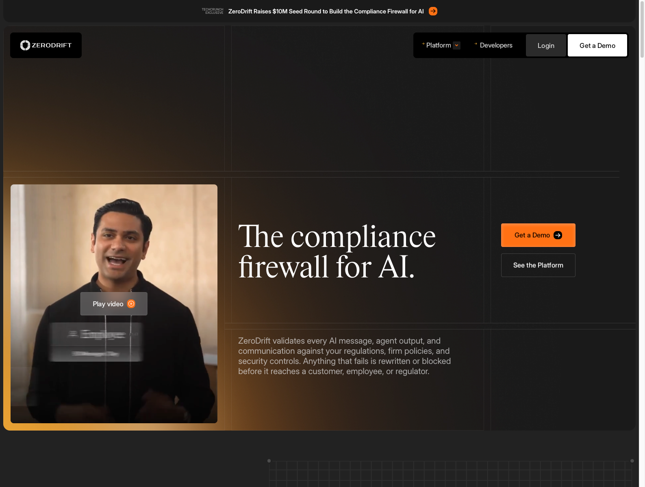Play the intro video
Image resolution: width=645 pixels, height=487 pixels.
[x=114, y=304]
